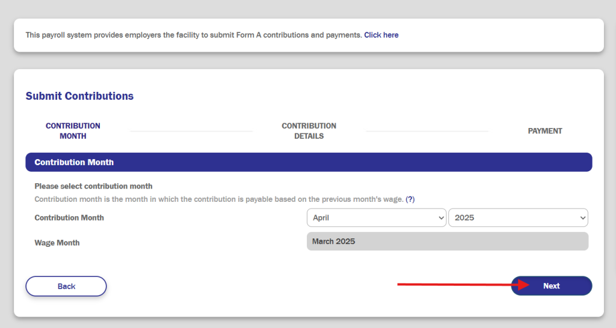Image resolution: width=616 pixels, height=328 pixels.
Task: Click the Please select contribution month text
Action: coord(93,186)
